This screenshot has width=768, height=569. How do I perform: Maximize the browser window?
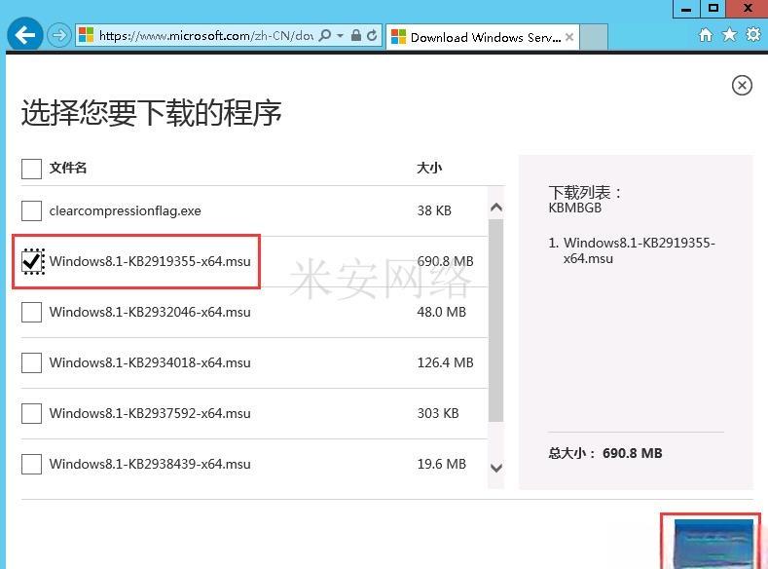coord(713,9)
